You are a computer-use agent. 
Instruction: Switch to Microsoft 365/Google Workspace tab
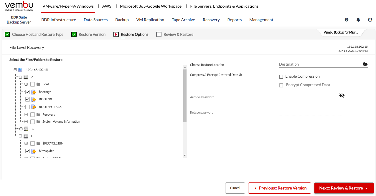coord(151,6)
